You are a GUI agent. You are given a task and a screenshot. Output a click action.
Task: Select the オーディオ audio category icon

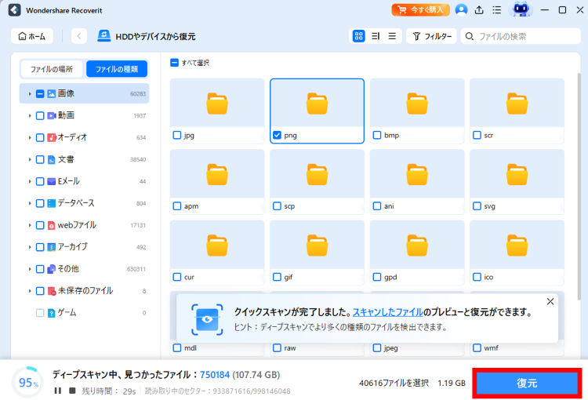52,138
